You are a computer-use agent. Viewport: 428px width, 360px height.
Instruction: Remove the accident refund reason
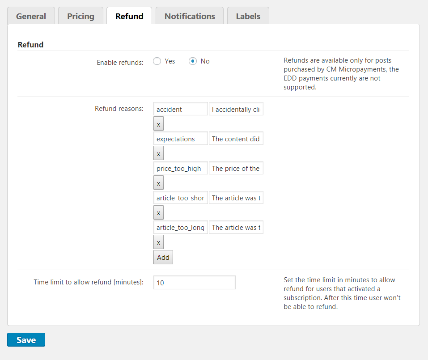(158, 123)
